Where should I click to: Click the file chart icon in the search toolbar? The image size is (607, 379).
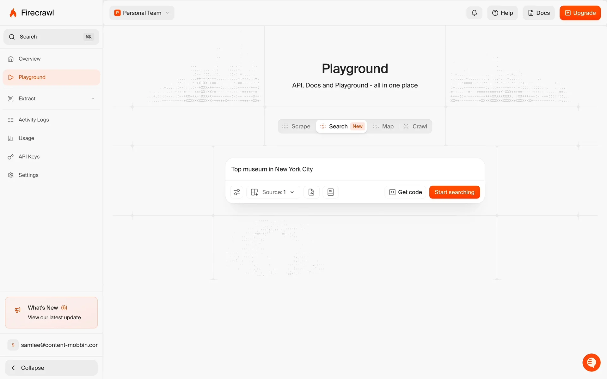pos(311,192)
